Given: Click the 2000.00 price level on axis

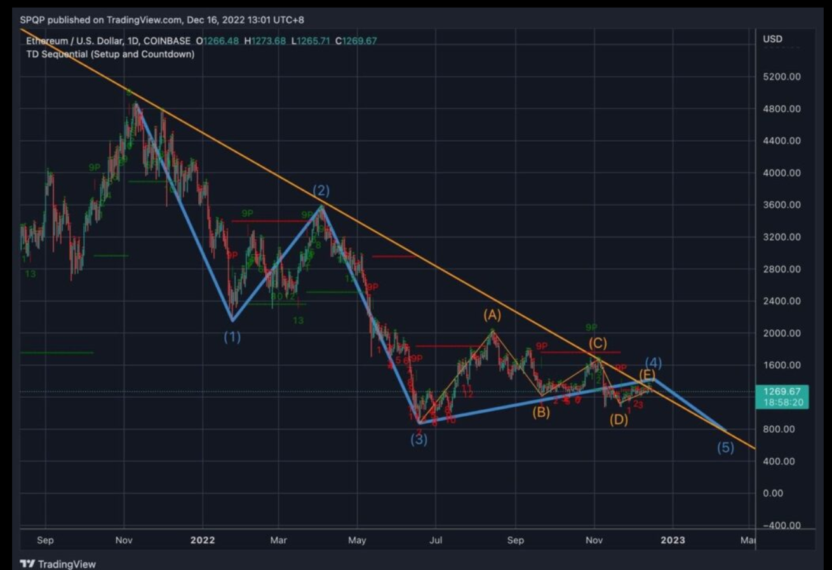Looking at the screenshot, I should point(781,333).
